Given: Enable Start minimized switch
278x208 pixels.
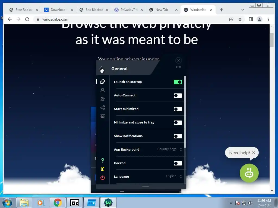Looking at the screenshot, I should pyautogui.click(x=178, y=109).
